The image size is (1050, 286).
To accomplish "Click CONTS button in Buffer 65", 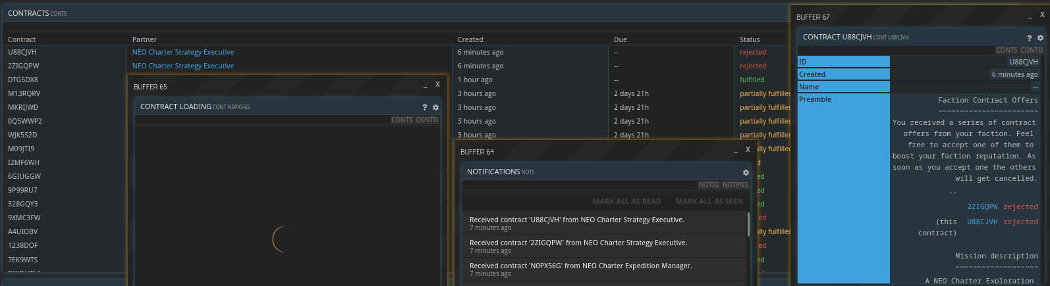I will pyautogui.click(x=402, y=120).
